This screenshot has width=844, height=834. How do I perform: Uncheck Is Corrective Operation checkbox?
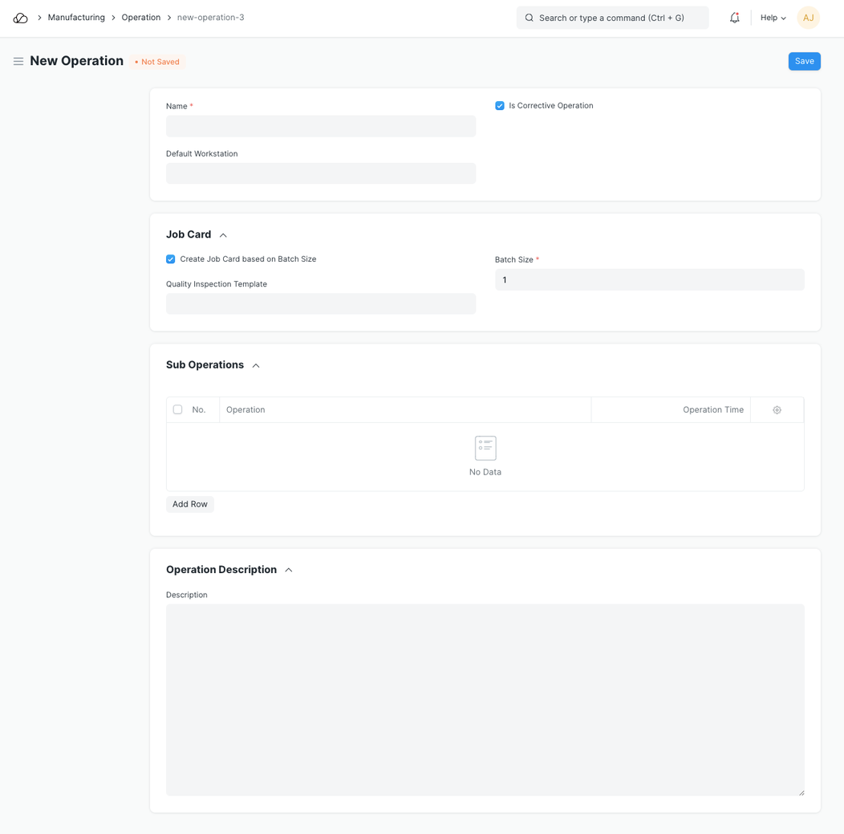tap(500, 106)
